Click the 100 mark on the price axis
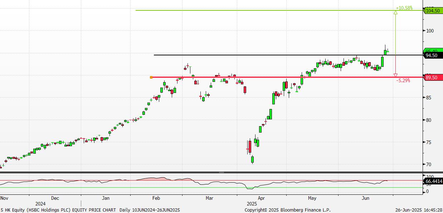The height and width of the screenshot is (213, 443). (x=429, y=31)
